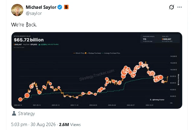Open Michael Saylor's profile picture
The height and width of the screenshot is (130, 194).
tap(17, 10)
